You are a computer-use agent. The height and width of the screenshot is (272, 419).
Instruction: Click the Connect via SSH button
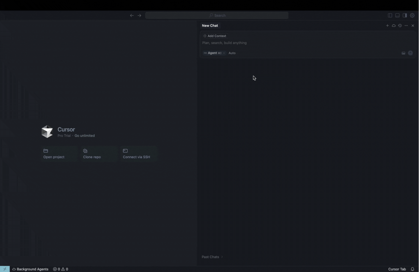coord(139,154)
